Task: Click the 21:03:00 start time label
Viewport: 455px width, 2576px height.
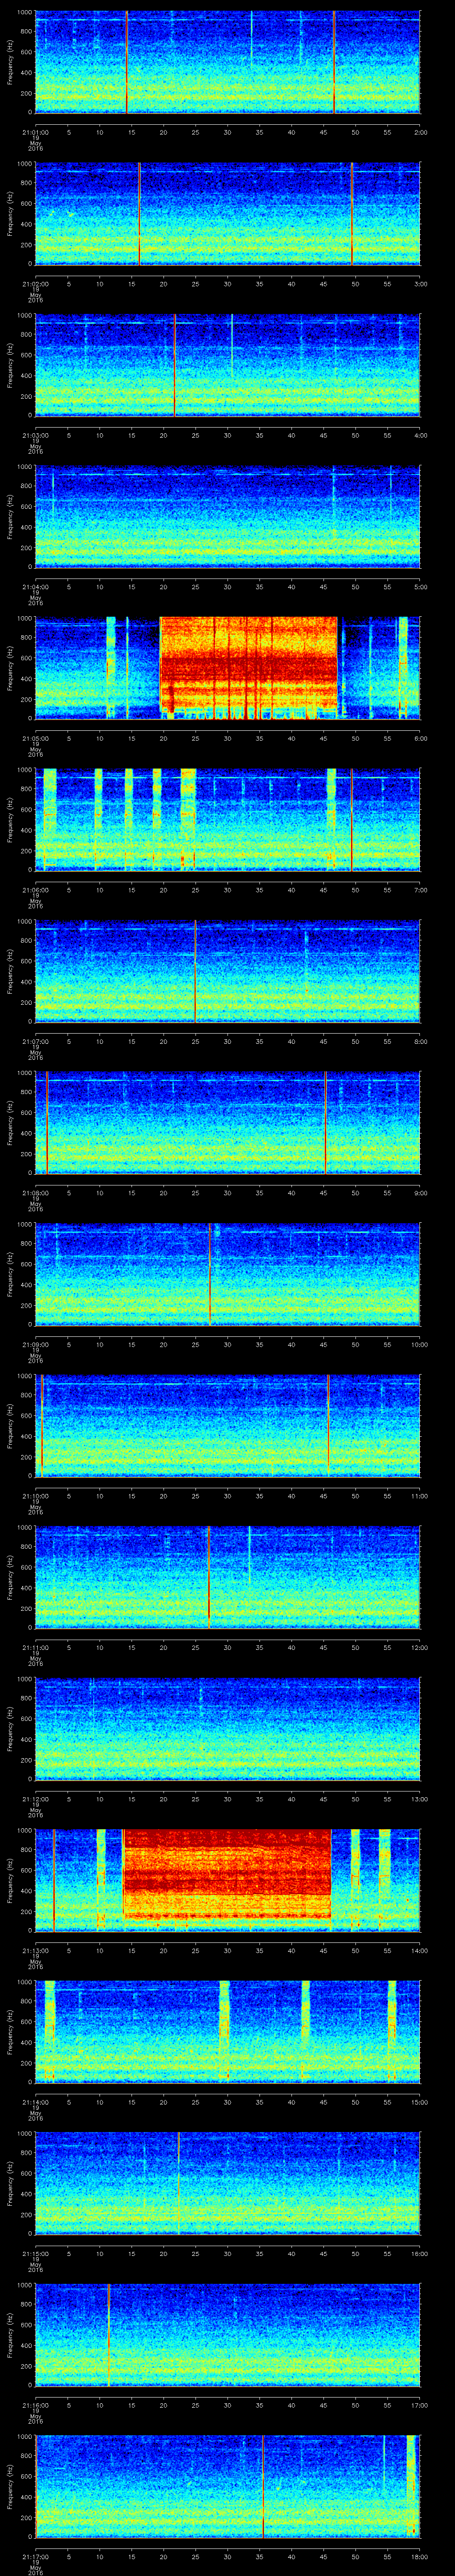Action: click(x=35, y=435)
